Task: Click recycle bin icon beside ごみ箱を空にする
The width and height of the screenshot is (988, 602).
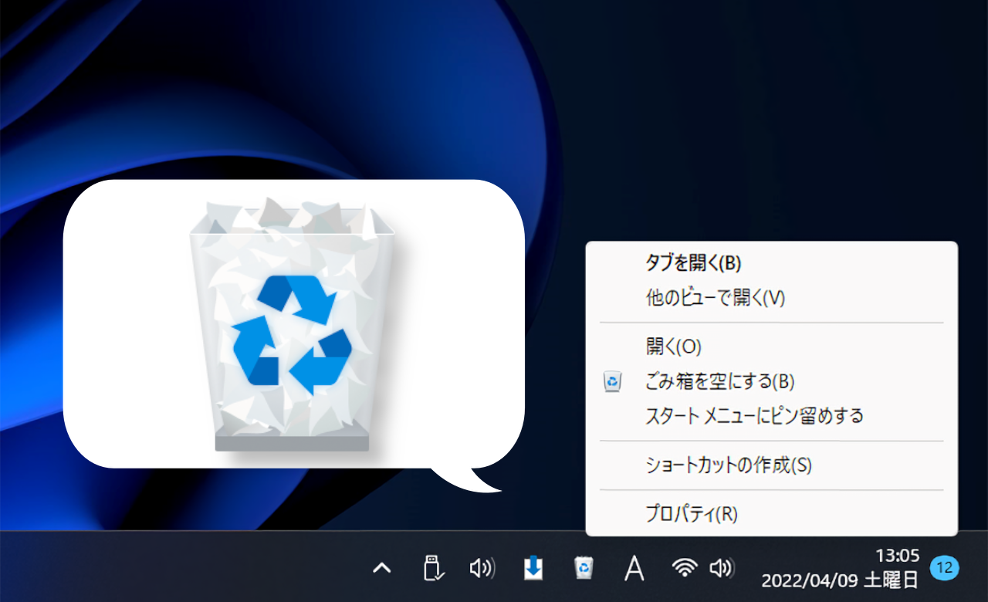Action: 613,381
